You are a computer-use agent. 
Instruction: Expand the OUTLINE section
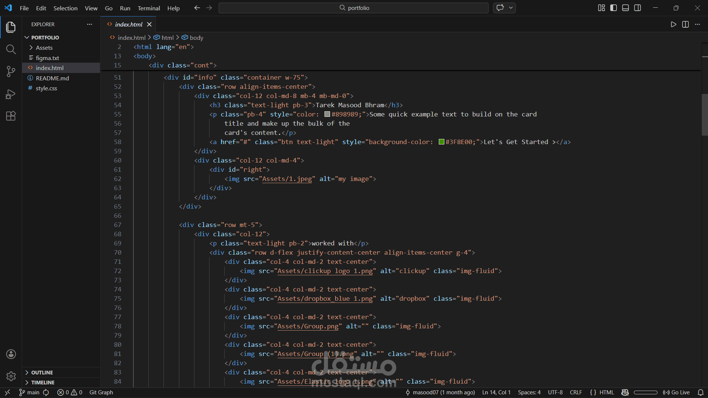tap(42, 373)
